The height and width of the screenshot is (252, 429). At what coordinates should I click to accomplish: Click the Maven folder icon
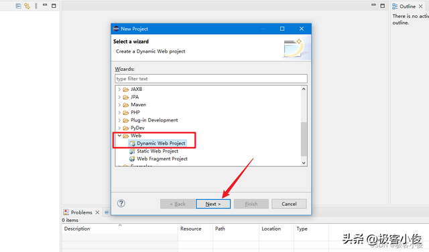click(x=126, y=105)
